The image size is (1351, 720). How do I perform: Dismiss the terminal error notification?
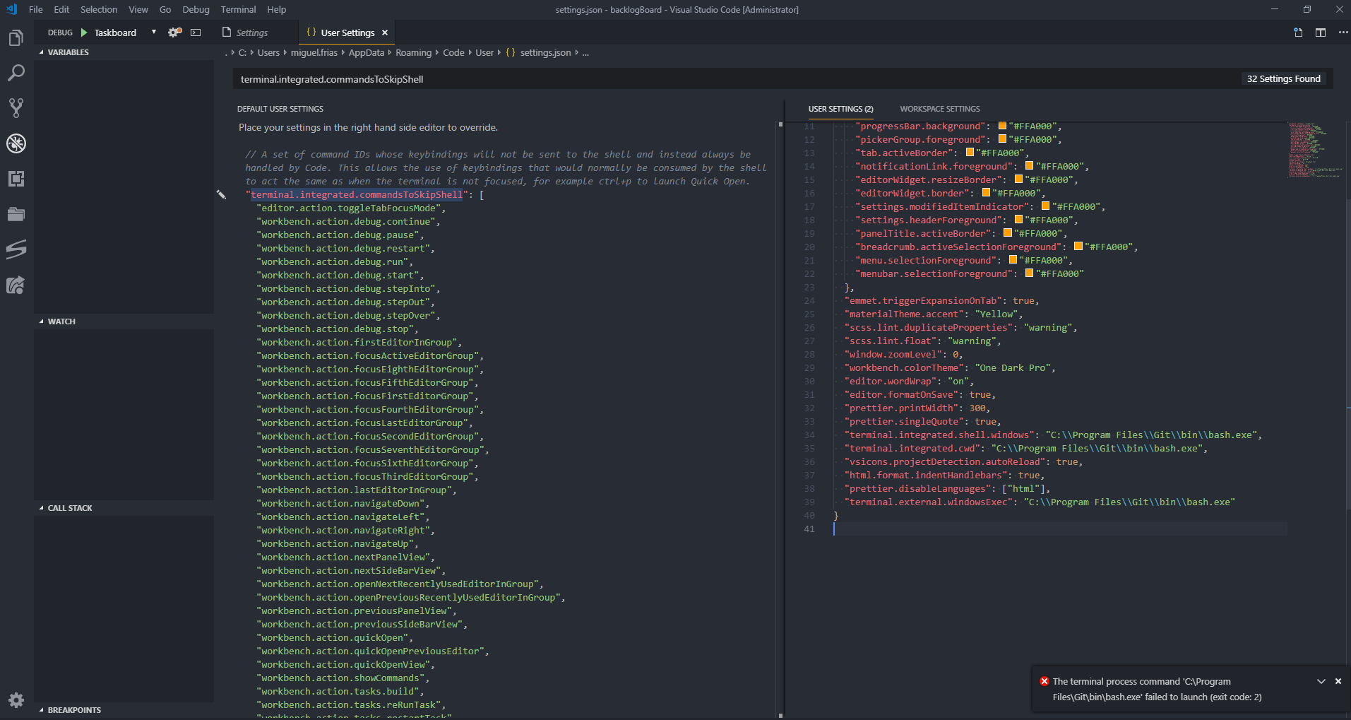1338,682
